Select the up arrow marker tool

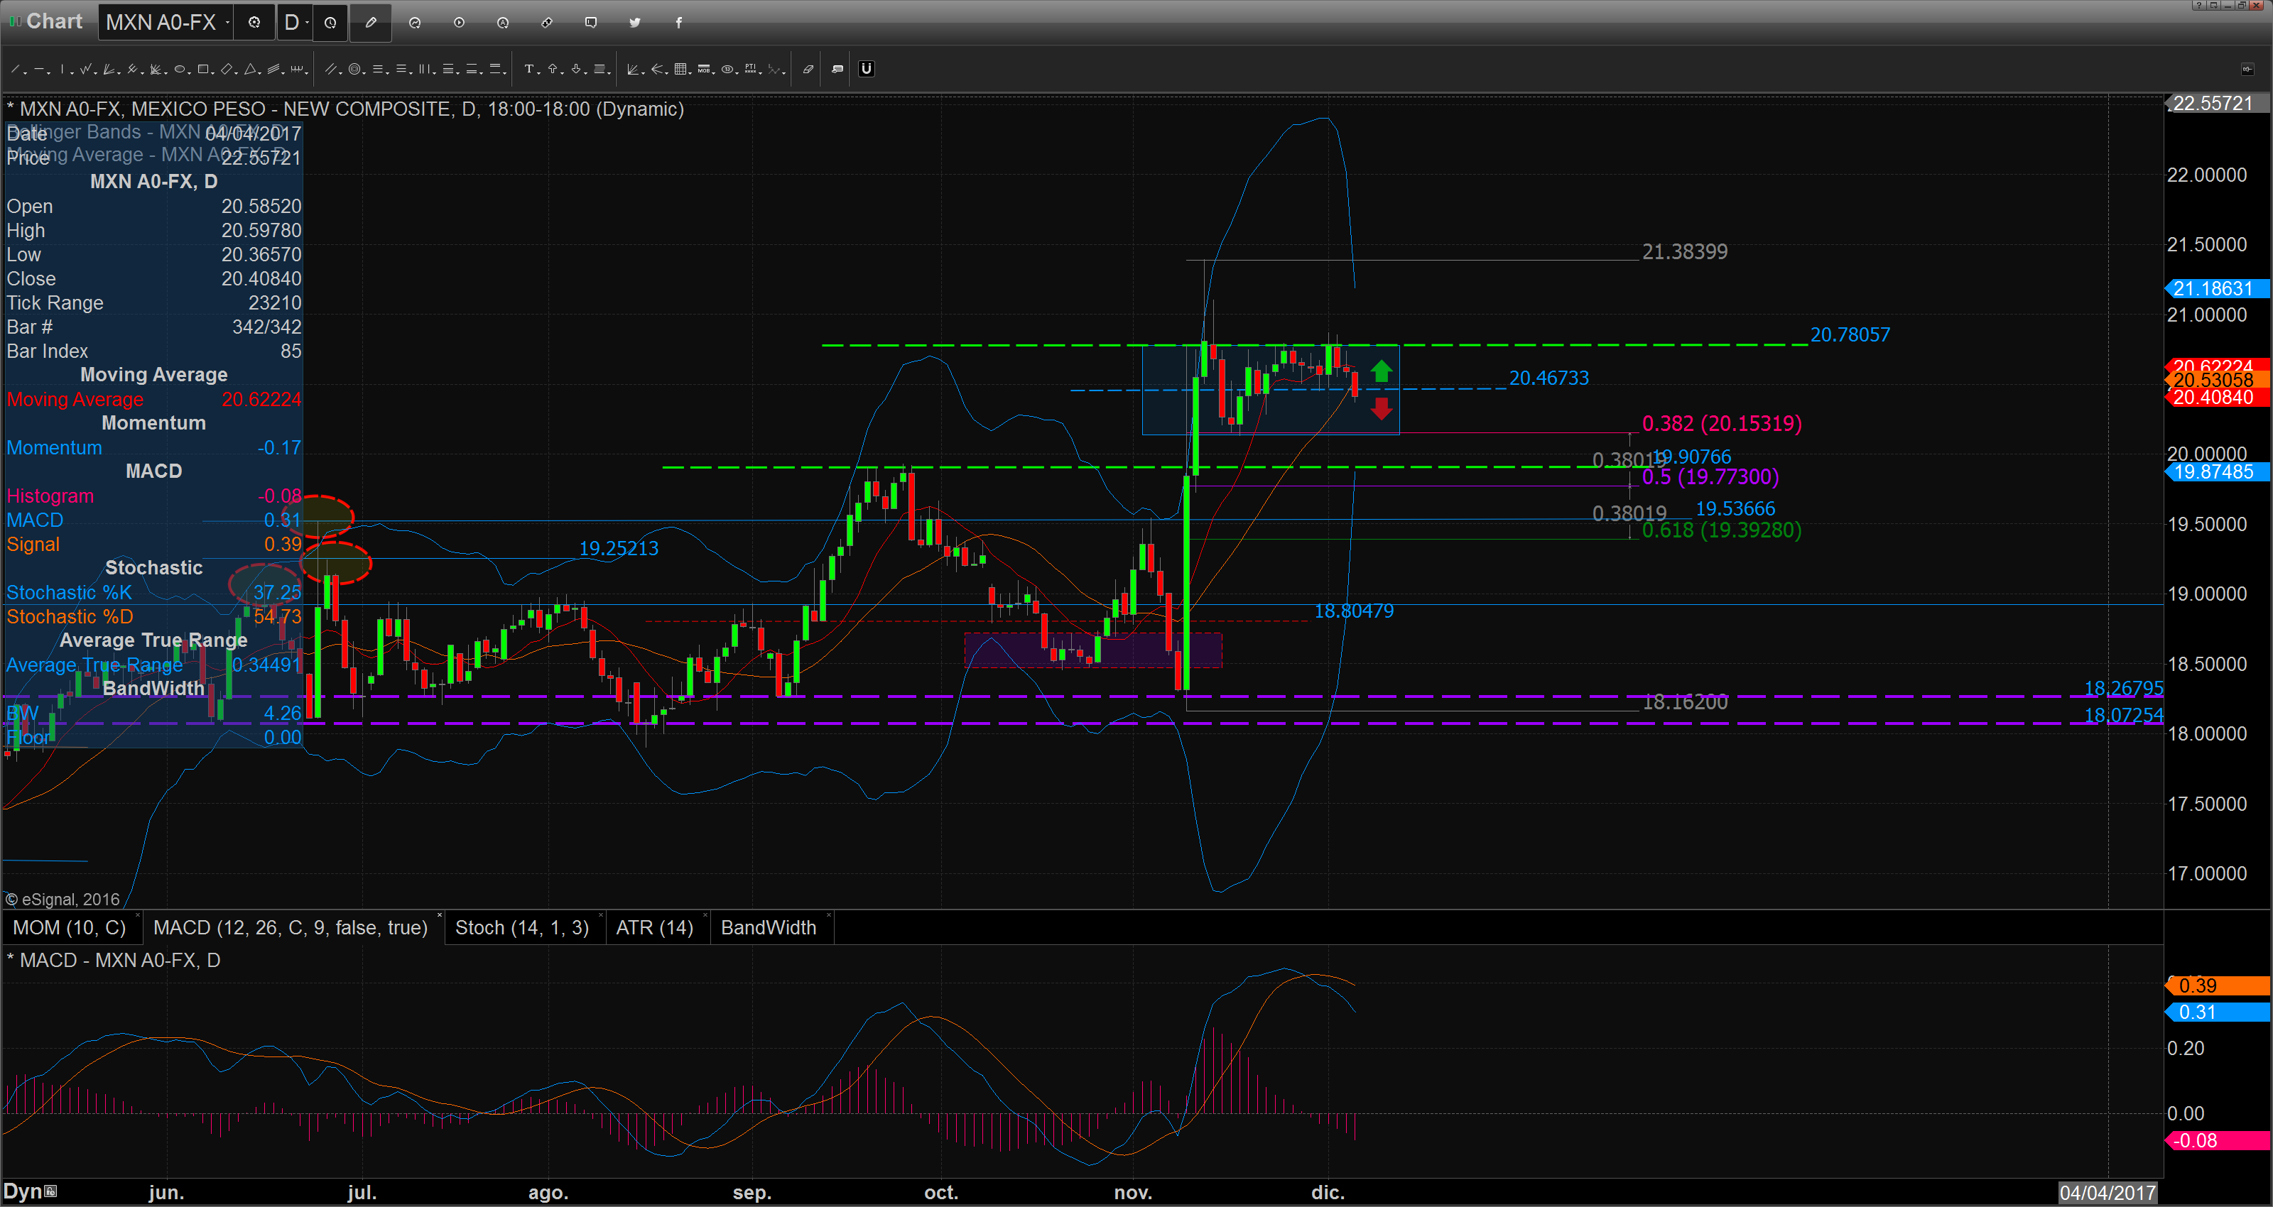coord(553,69)
